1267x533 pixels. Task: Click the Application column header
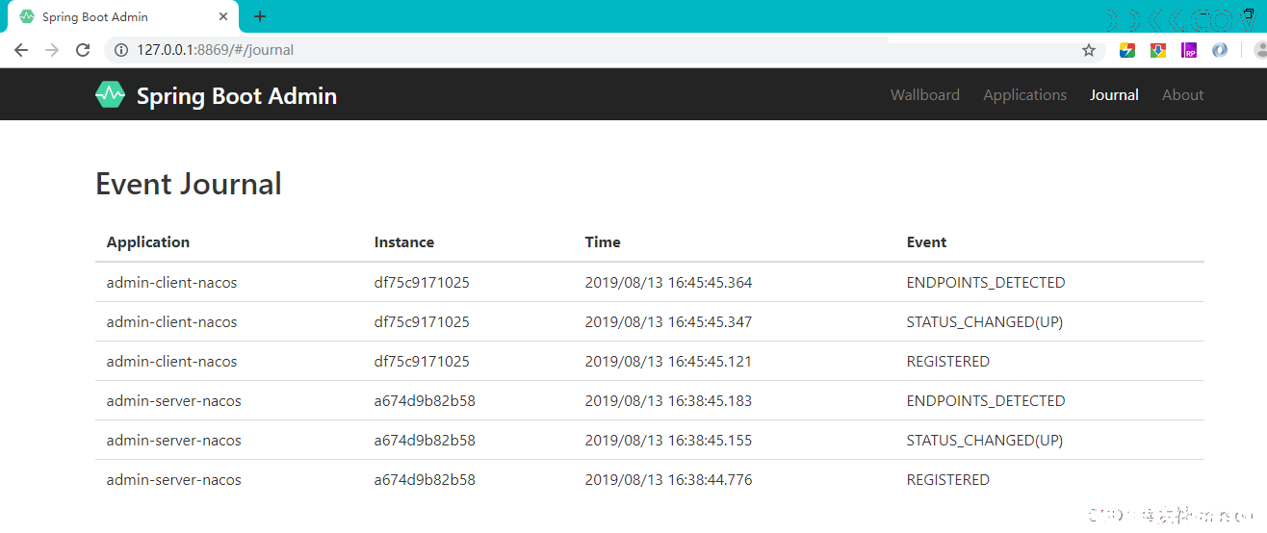pos(148,242)
